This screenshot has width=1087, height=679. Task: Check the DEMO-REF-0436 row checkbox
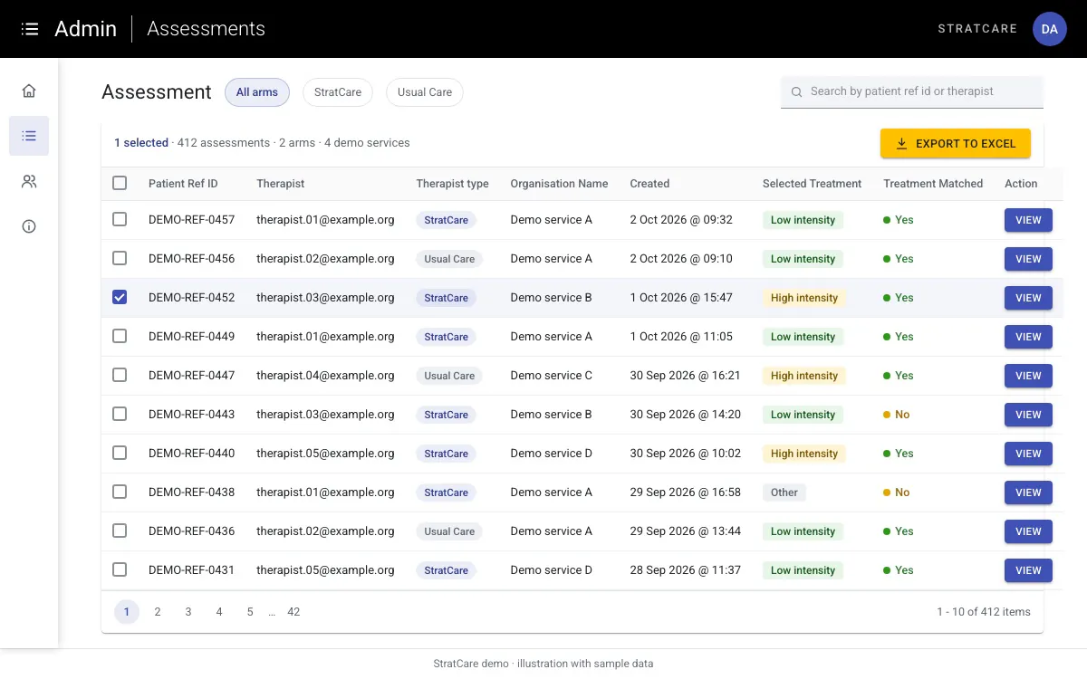click(x=120, y=531)
